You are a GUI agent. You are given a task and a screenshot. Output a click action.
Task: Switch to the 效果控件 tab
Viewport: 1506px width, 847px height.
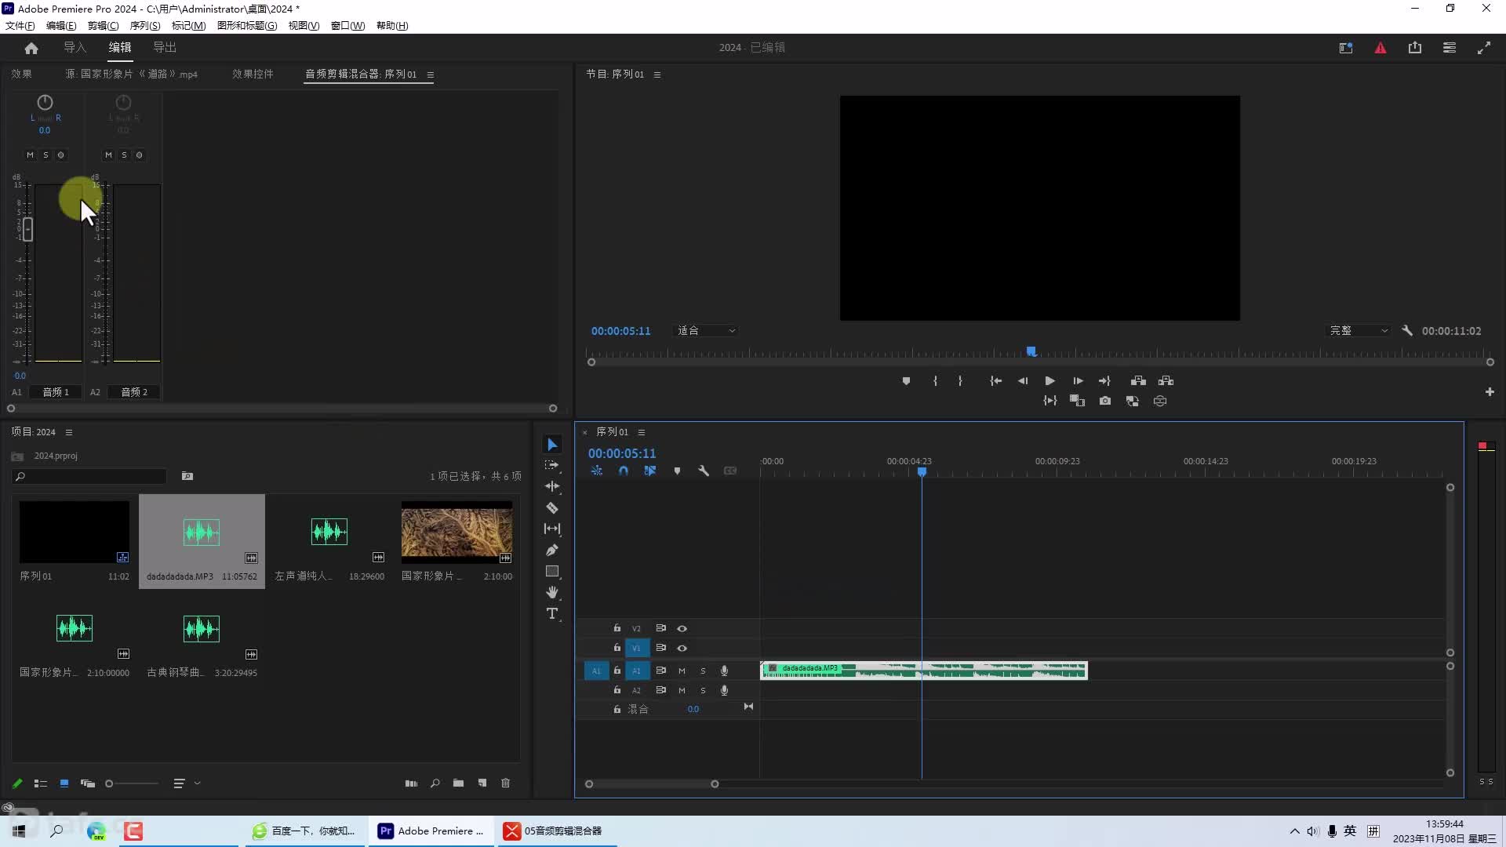pos(253,75)
